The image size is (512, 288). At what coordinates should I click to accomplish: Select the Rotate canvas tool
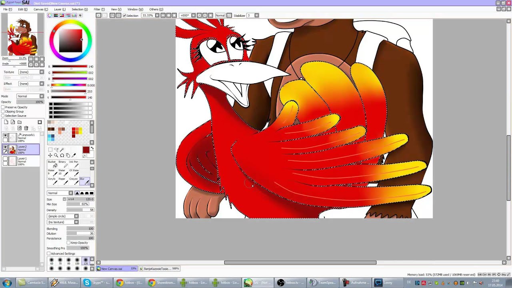tap(62, 155)
